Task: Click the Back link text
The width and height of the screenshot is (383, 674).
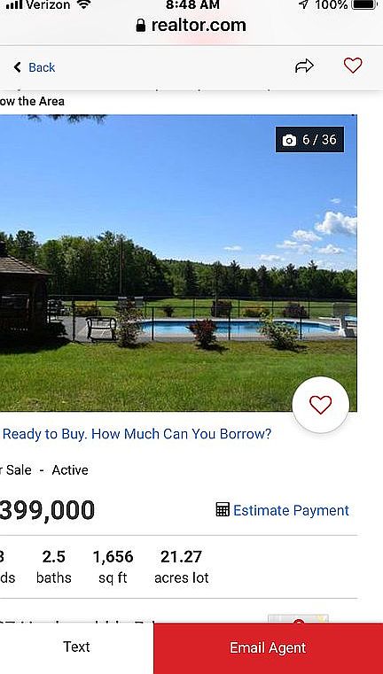Action: pos(42,67)
